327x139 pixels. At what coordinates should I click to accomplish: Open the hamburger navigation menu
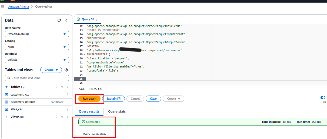[x=3, y=7]
